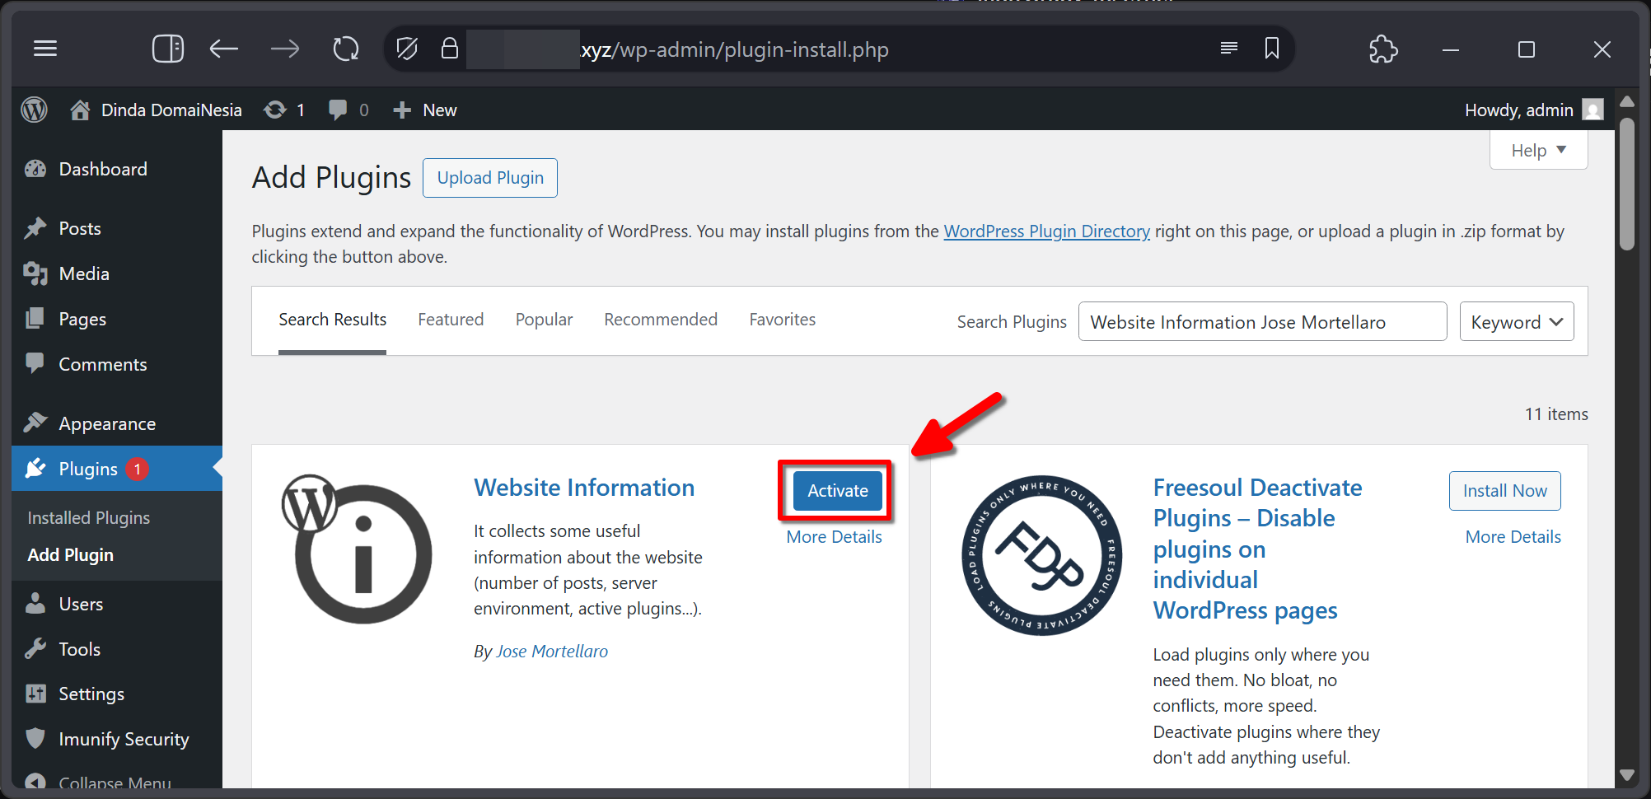
Task: Open the browser hamburger menu
Action: (45, 49)
